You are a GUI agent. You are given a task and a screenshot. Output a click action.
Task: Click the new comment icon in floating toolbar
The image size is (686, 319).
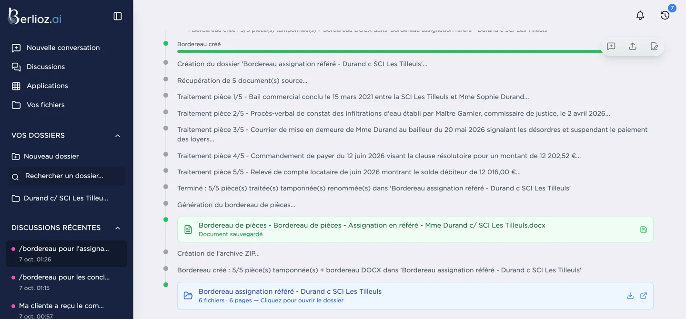611,46
